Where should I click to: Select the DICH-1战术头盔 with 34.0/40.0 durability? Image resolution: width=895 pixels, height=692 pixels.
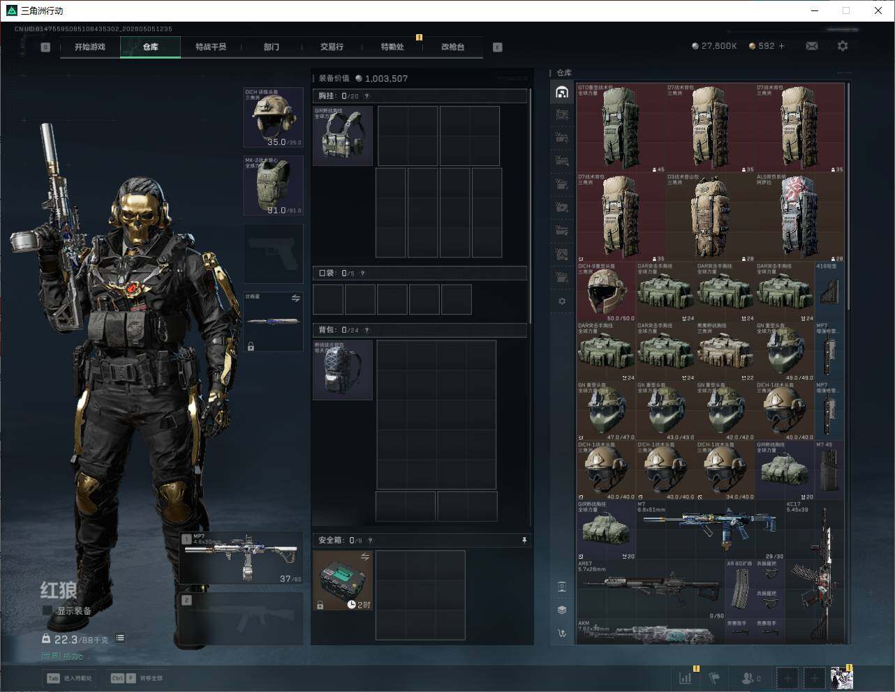pyautogui.click(x=725, y=470)
